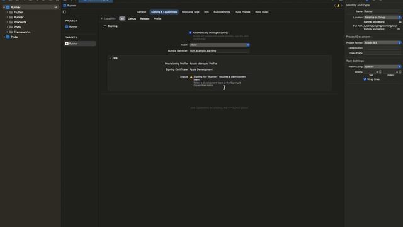Choose folder icon beside Runner.xcodeproj location

400,22
